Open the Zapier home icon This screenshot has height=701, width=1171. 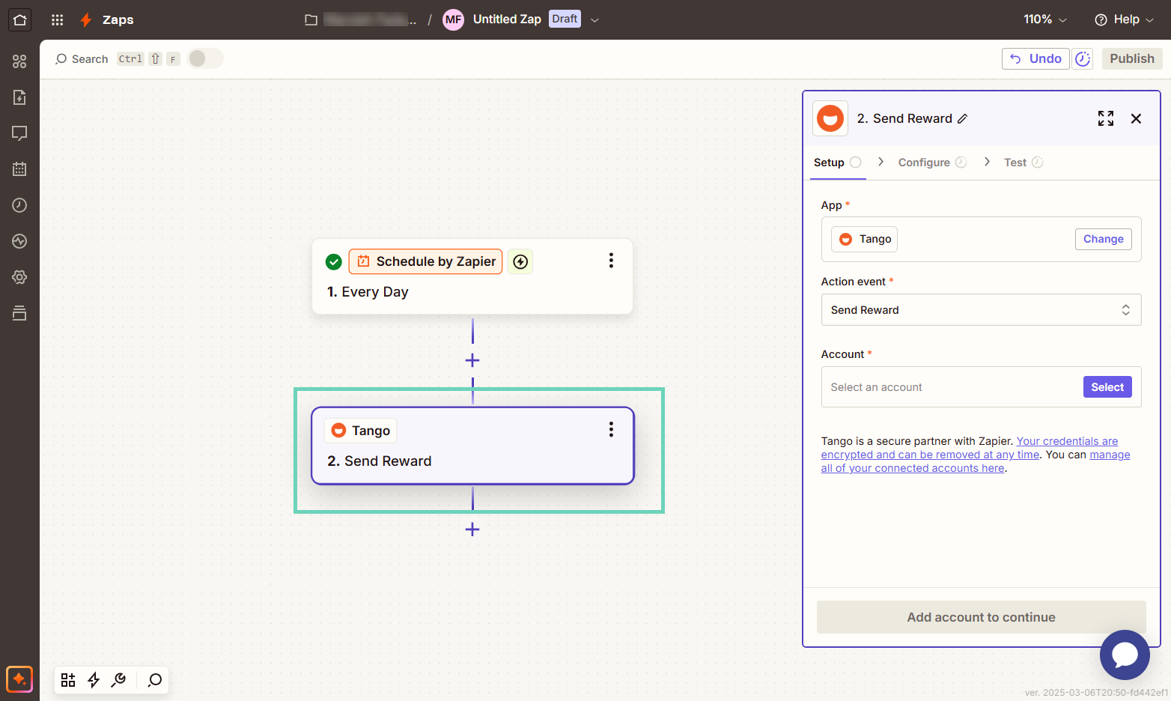click(x=19, y=19)
